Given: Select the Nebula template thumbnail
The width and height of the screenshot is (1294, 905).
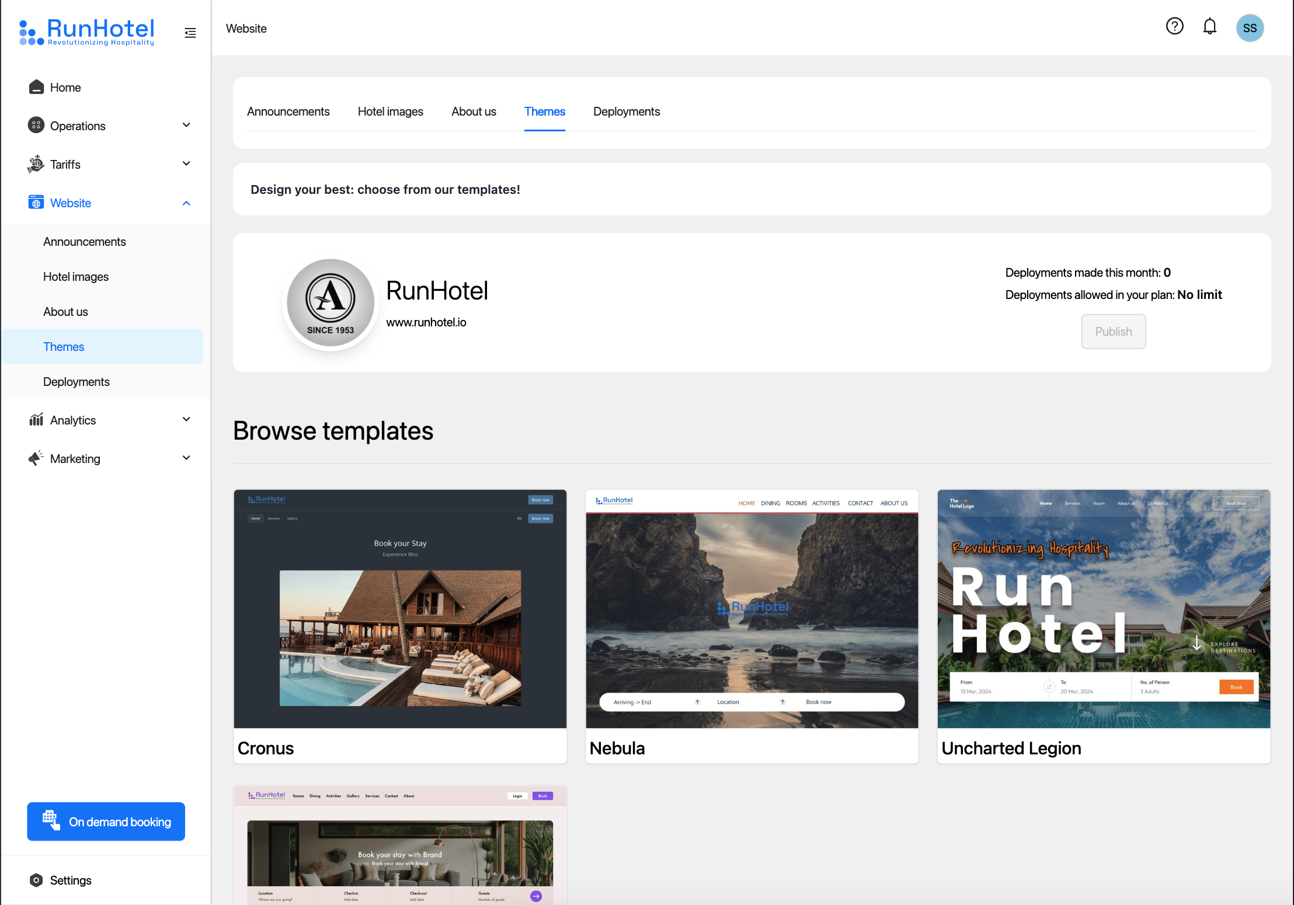Looking at the screenshot, I should pos(752,609).
